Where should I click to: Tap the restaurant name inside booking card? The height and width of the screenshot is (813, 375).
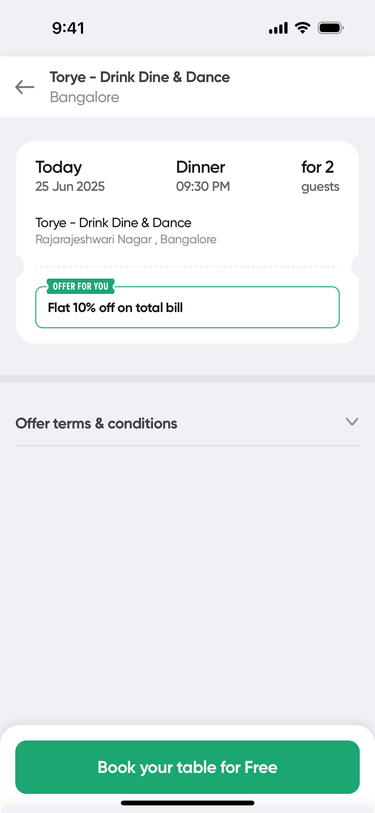[113, 223]
